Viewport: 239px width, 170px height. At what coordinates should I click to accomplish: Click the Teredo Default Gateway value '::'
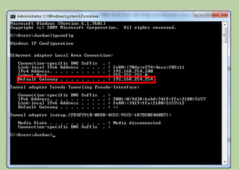point(116,107)
